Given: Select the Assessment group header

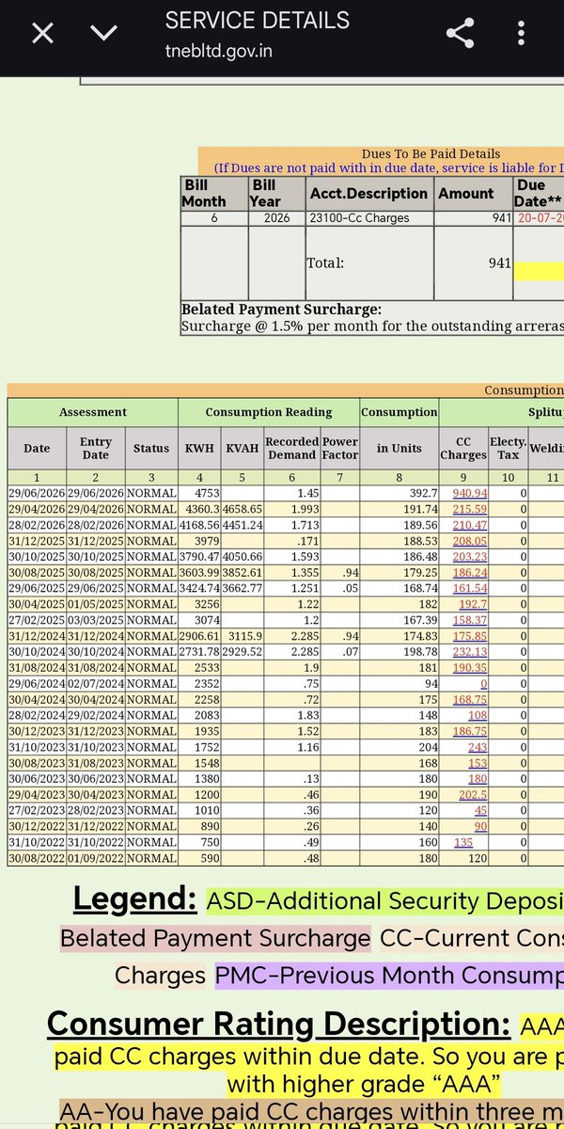Looking at the screenshot, I should 92,412.
